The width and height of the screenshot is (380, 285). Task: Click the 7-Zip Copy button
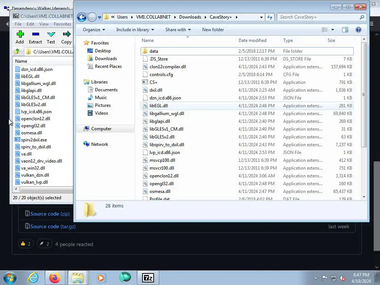pyautogui.click(x=66, y=37)
